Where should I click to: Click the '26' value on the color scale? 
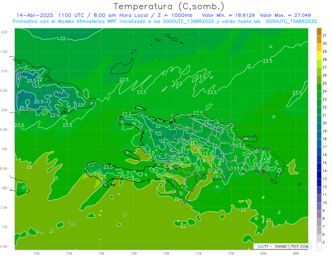325,75
